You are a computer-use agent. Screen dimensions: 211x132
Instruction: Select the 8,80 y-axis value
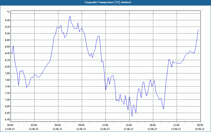click(7, 40)
